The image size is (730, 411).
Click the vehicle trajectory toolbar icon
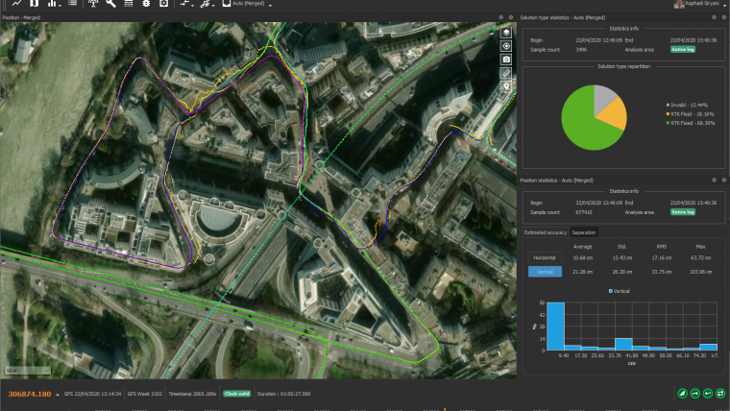(x=184, y=3)
